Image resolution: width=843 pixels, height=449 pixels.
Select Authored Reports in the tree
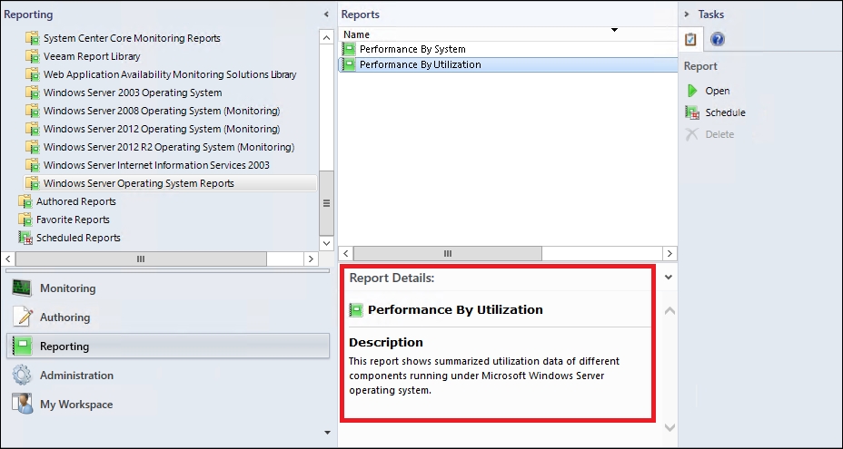point(75,202)
